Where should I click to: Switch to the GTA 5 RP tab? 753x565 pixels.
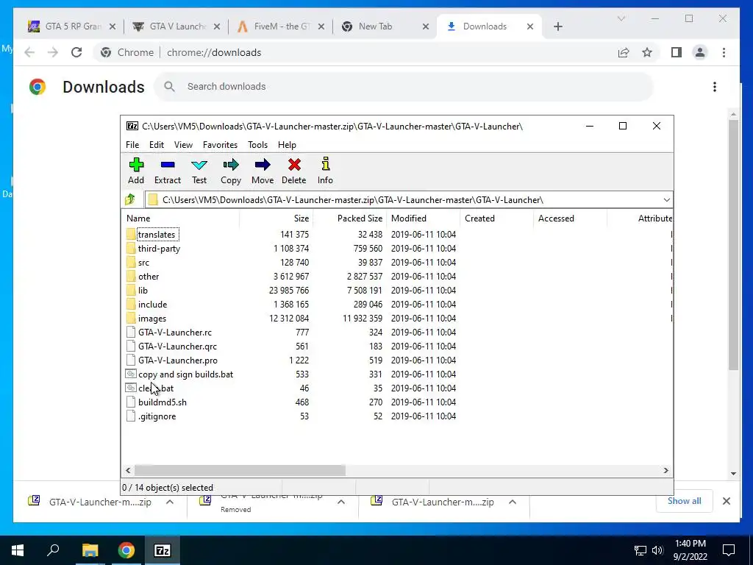73,26
